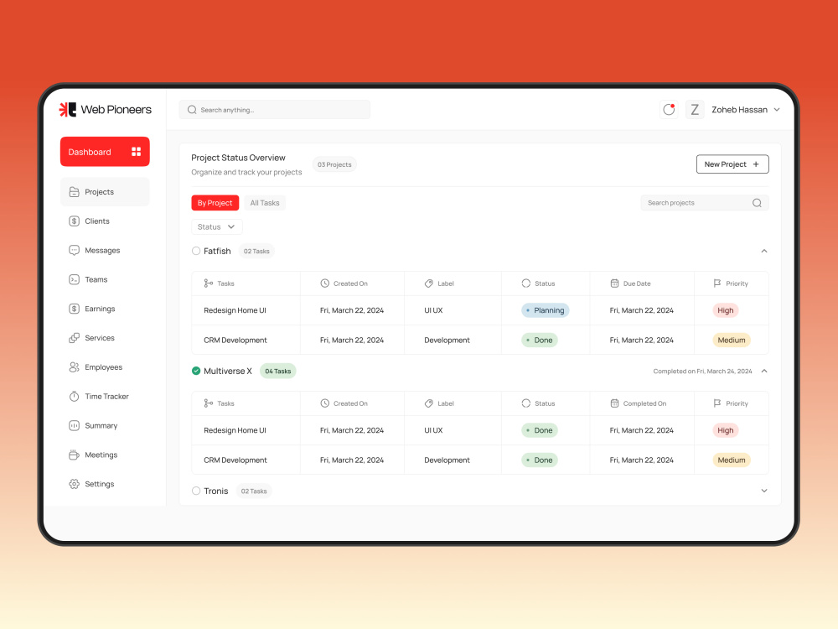
Task: Click Development label in Fatfish table
Action: coord(447,340)
